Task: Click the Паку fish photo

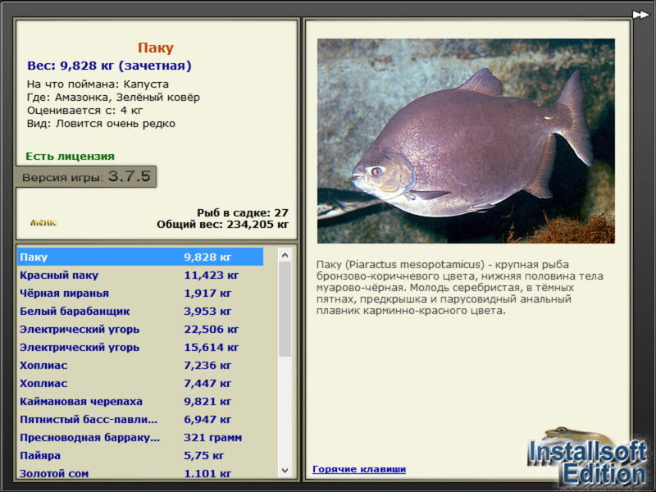Action: [466, 141]
